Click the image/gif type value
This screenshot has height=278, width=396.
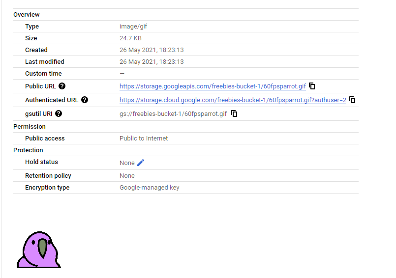pos(134,27)
